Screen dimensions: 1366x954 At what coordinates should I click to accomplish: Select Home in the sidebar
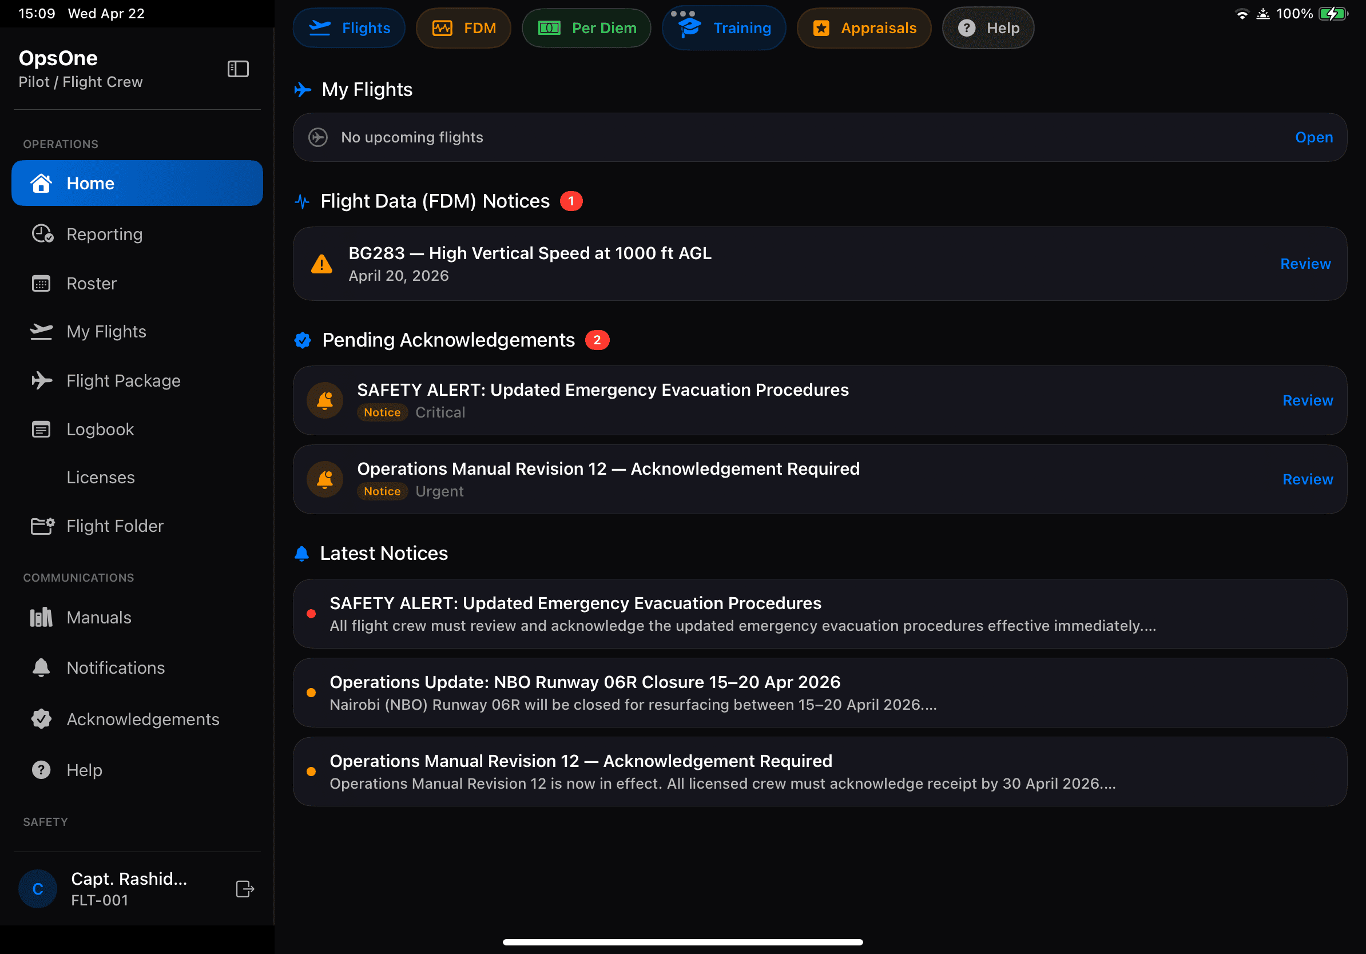pos(137,183)
